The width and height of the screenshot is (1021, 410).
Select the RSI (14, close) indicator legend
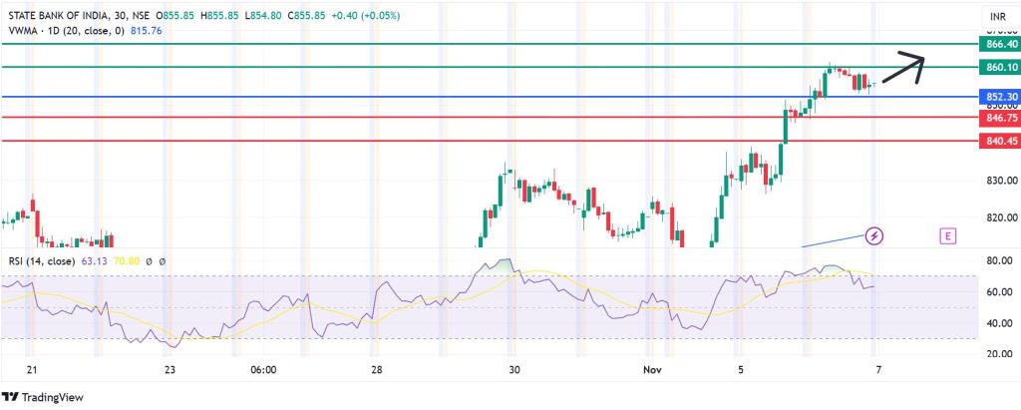pyautogui.click(x=41, y=261)
